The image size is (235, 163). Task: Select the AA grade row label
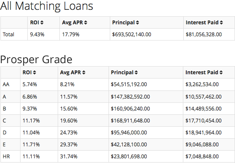[x=6, y=84]
